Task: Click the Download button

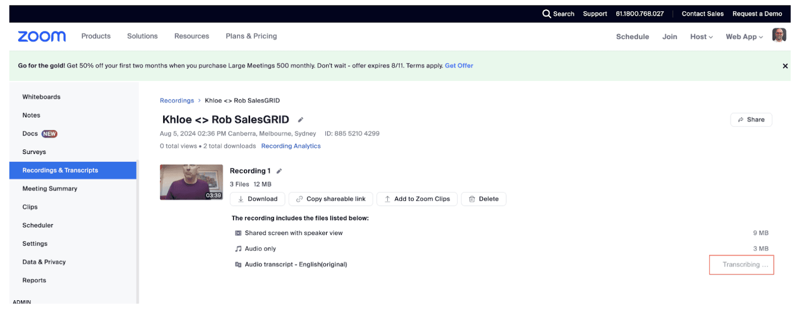Action: point(257,199)
